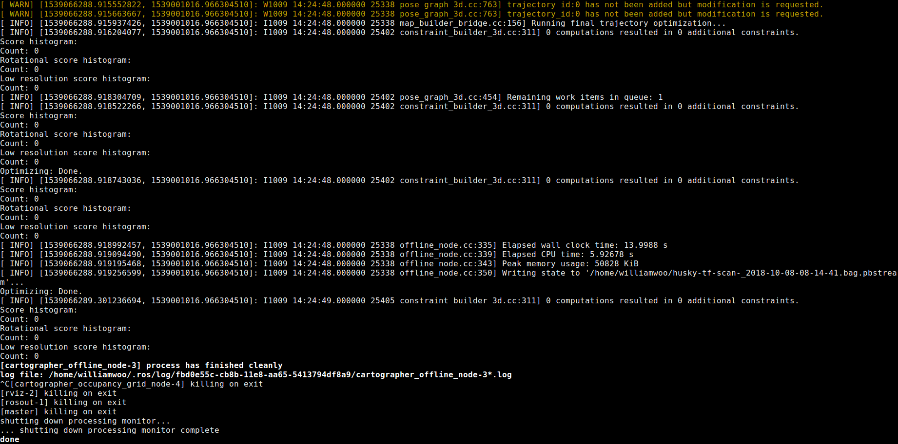This screenshot has width=898, height=444.
Task: Select 'Elapsed CPU time: 5.92678 s'
Action: point(568,255)
